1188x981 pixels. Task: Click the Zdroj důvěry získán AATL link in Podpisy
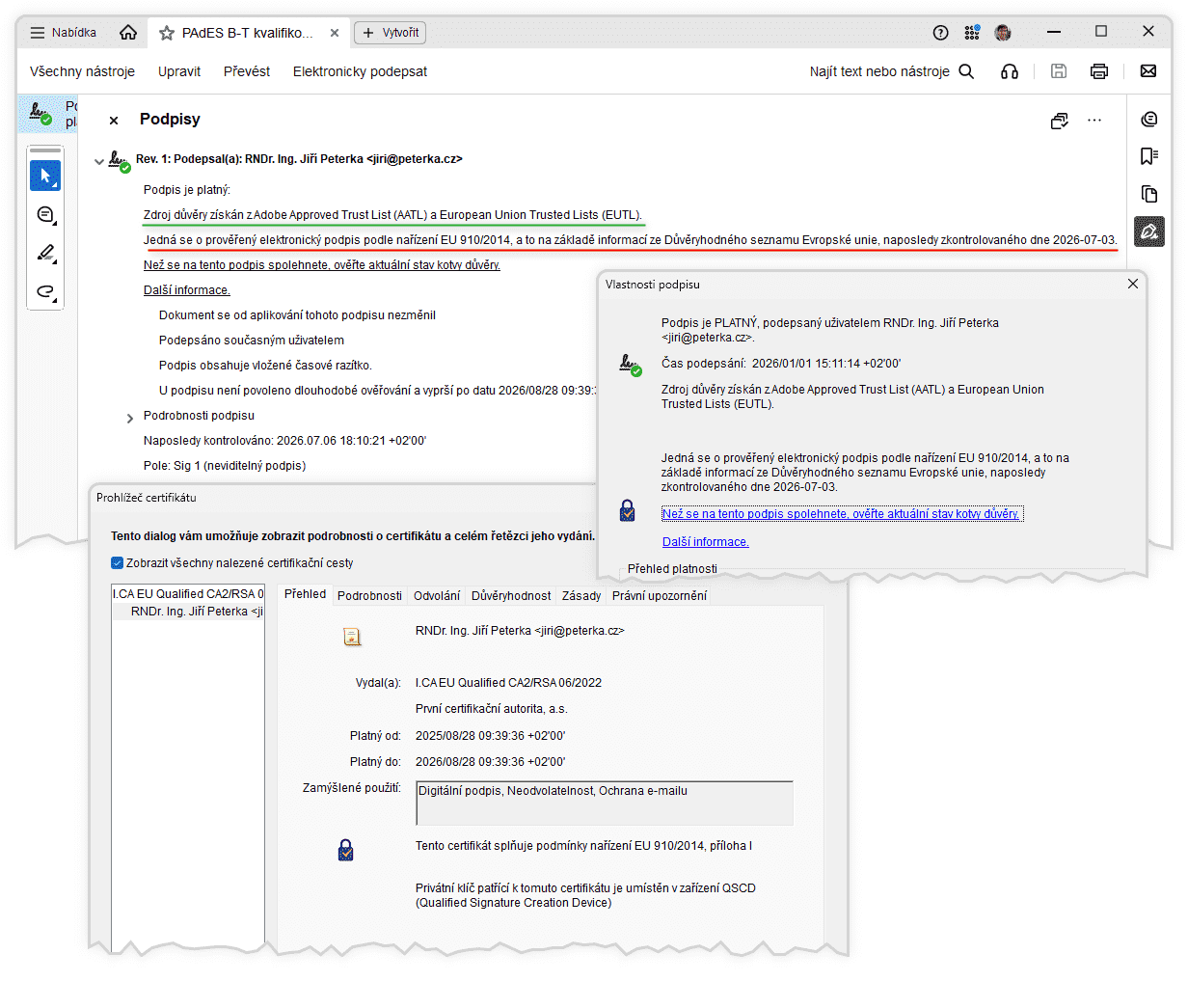392,215
